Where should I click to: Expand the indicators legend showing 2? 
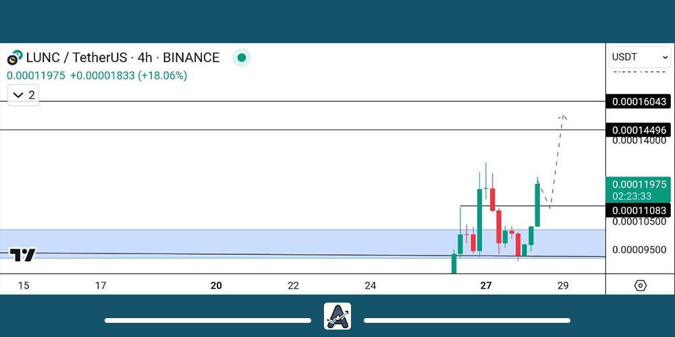(x=24, y=95)
